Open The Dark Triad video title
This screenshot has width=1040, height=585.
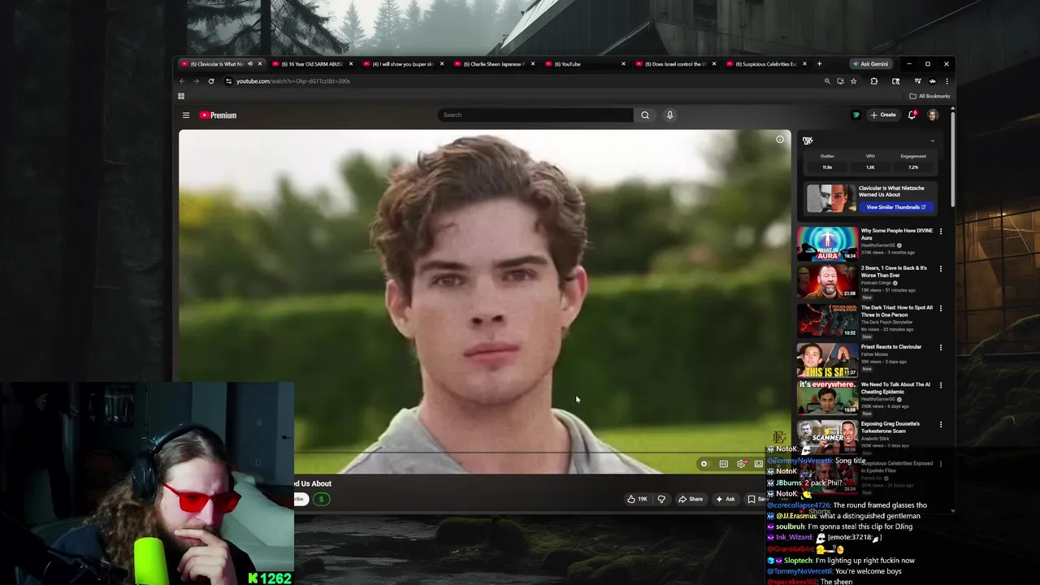click(x=897, y=311)
